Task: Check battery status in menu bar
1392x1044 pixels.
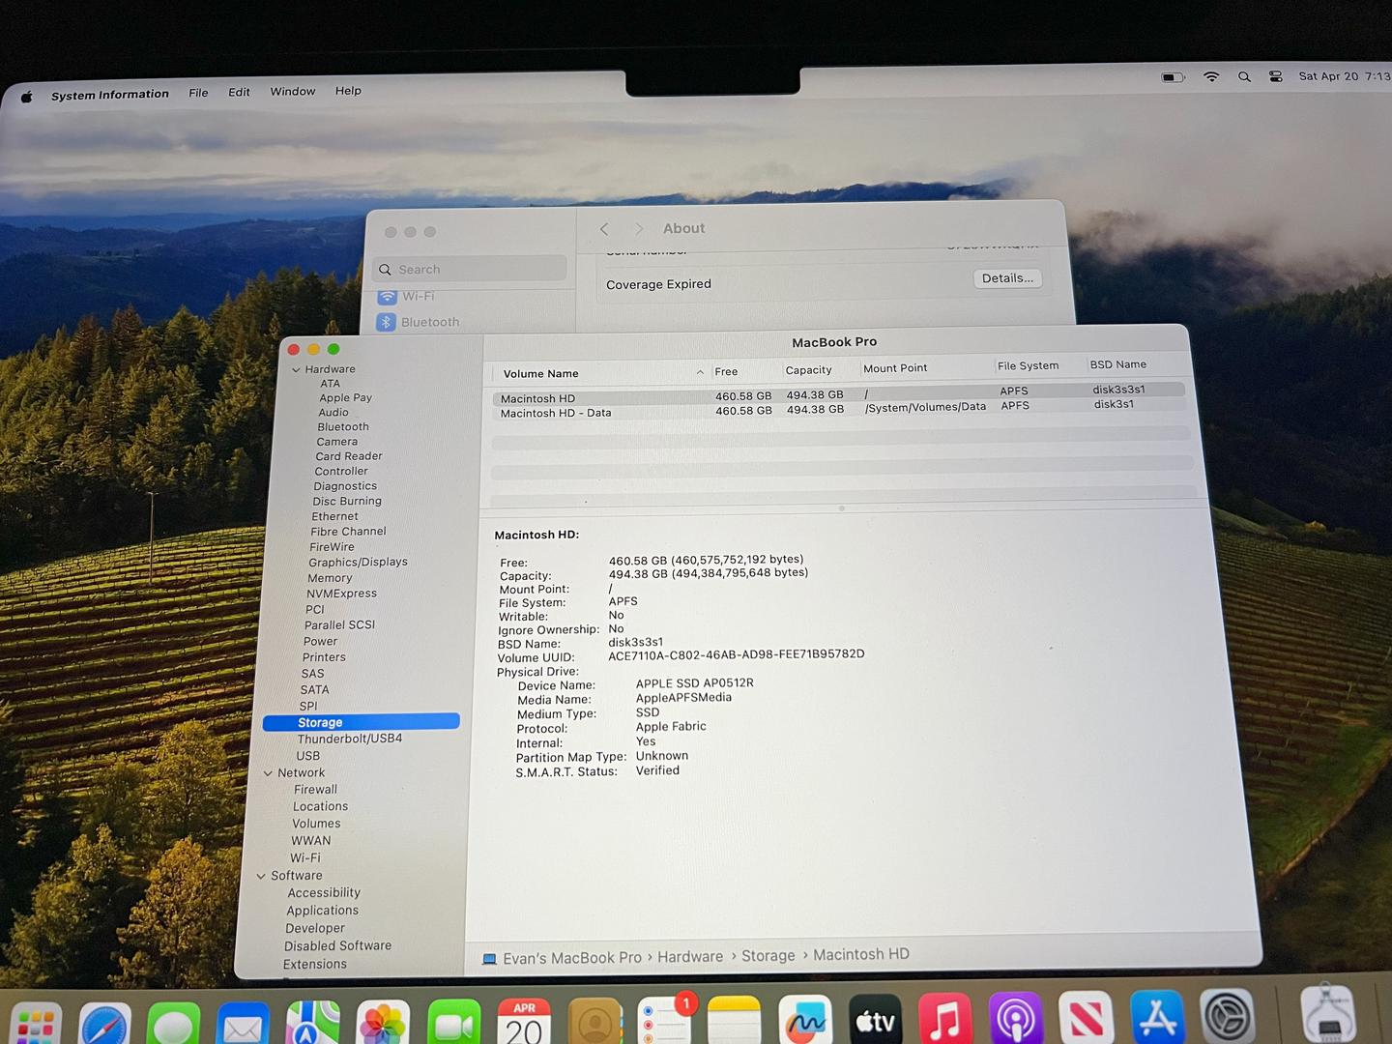Action: (x=1174, y=76)
